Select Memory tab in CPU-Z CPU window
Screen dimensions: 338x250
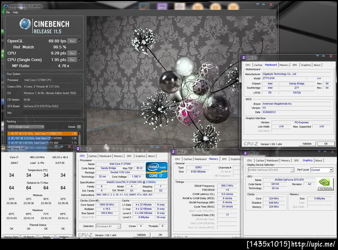click(118, 156)
